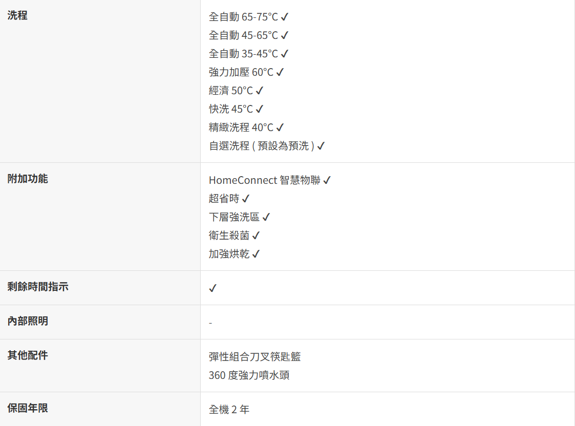Viewport: 575px width, 426px height.
Task: Select the checkmark after 強力加壓 60°C
Action: (280, 72)
